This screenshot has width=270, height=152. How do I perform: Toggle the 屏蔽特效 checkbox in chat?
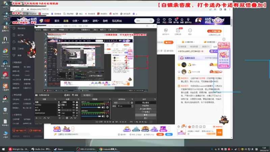pos(214,127)
